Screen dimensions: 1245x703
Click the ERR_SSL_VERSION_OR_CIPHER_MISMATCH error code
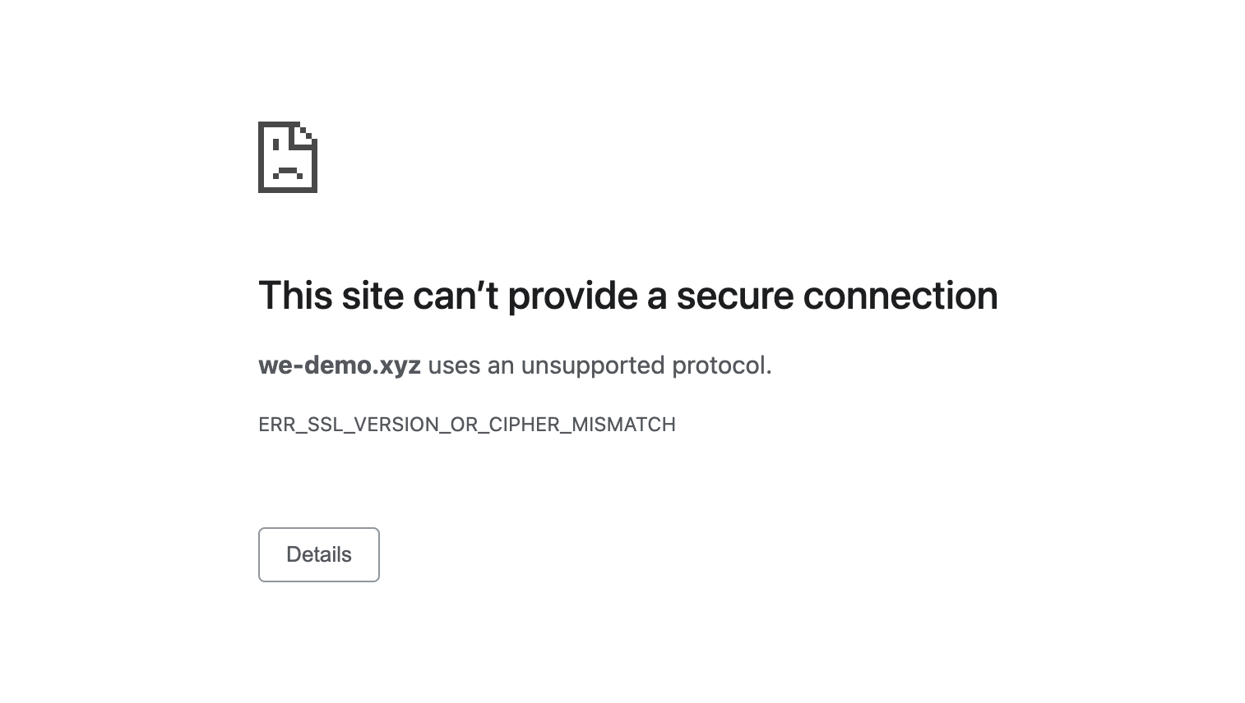pos(466,425)
